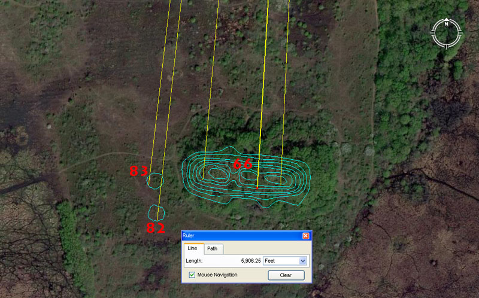Switch to the Path tab
The image size is (479, 298).
pos(212,248)
